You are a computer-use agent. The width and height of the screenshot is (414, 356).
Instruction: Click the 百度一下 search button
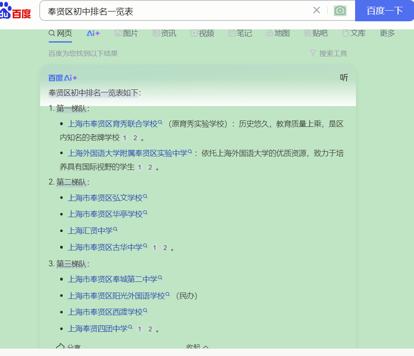pyautogui.click(x=385, y=11)
